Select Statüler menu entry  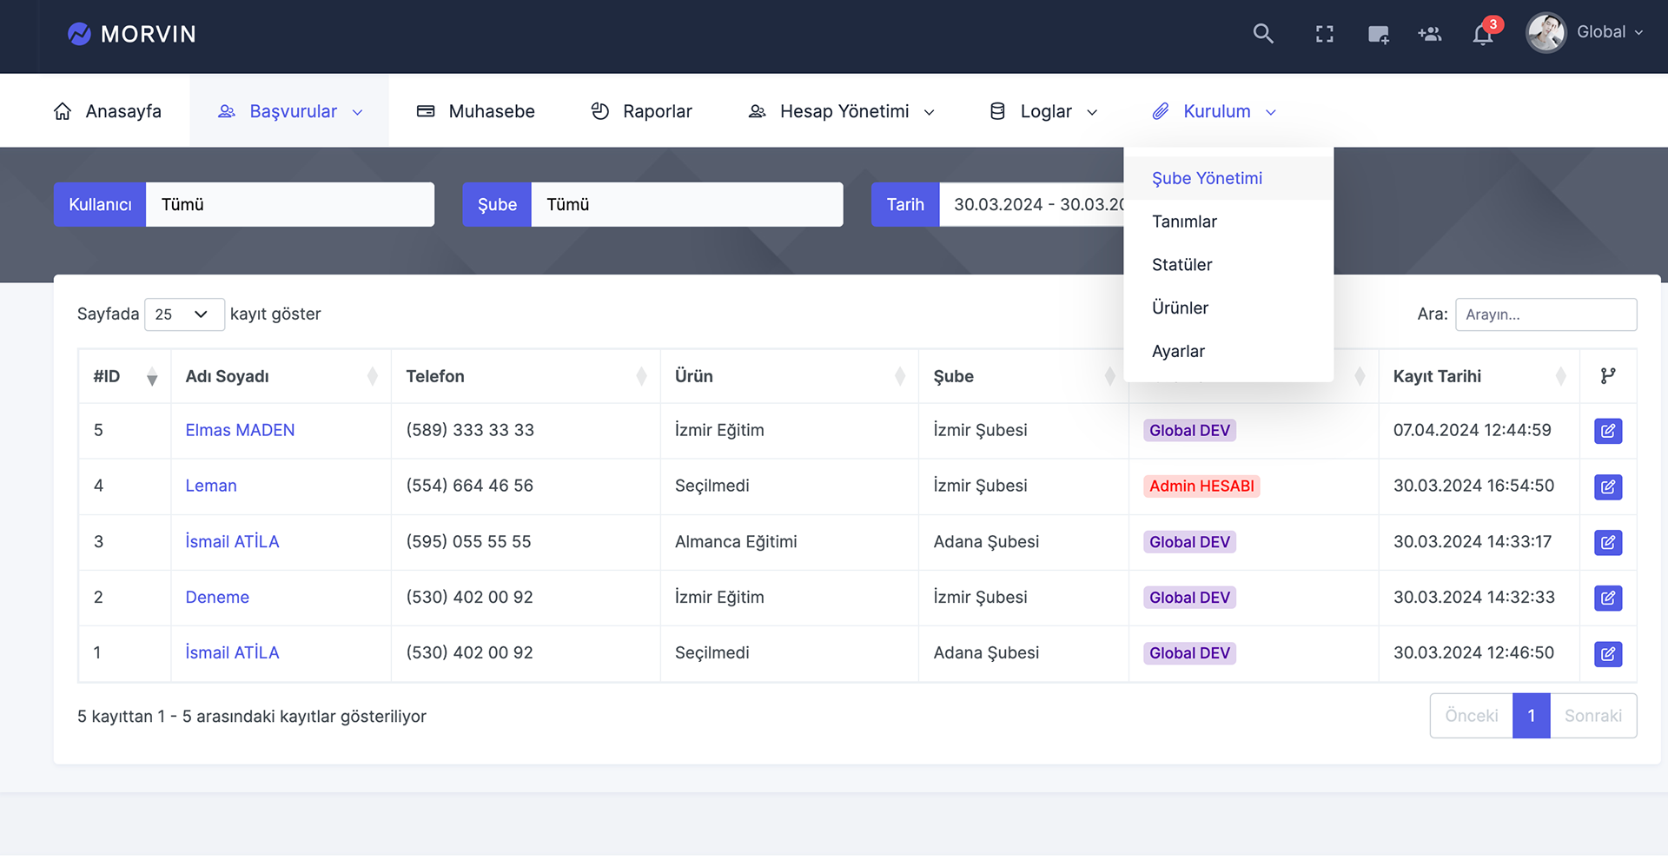tap(1228, 265)
